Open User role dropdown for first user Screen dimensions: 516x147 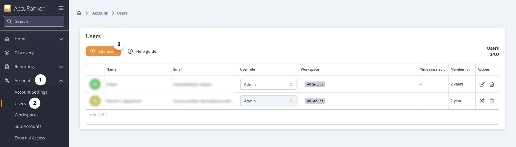(268, 84)
